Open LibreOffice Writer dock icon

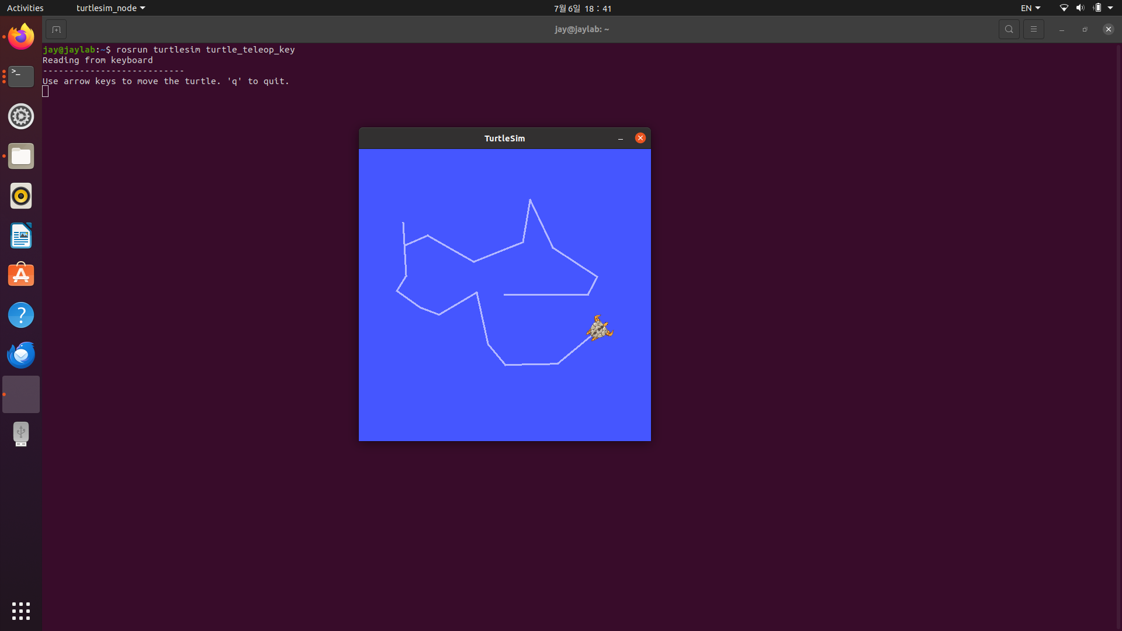21,235
